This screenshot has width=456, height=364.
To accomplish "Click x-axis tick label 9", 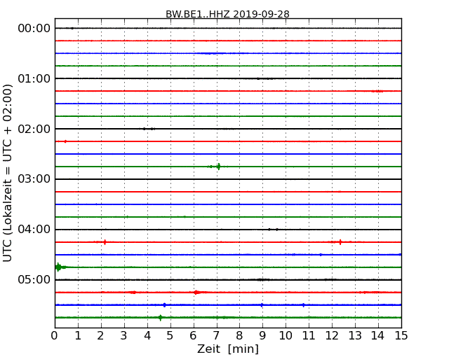I will coord(262,335).
